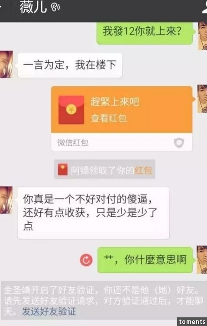Open the red envelope packet icon
Screen dimensions: 207x326
tap(71, 110)
